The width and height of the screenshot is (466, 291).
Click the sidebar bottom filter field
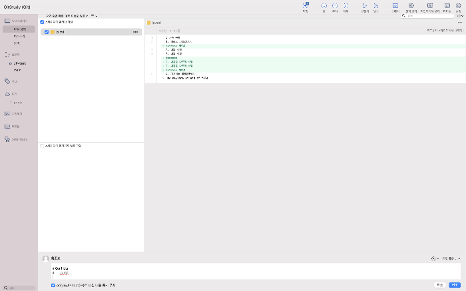click(19, 288)
